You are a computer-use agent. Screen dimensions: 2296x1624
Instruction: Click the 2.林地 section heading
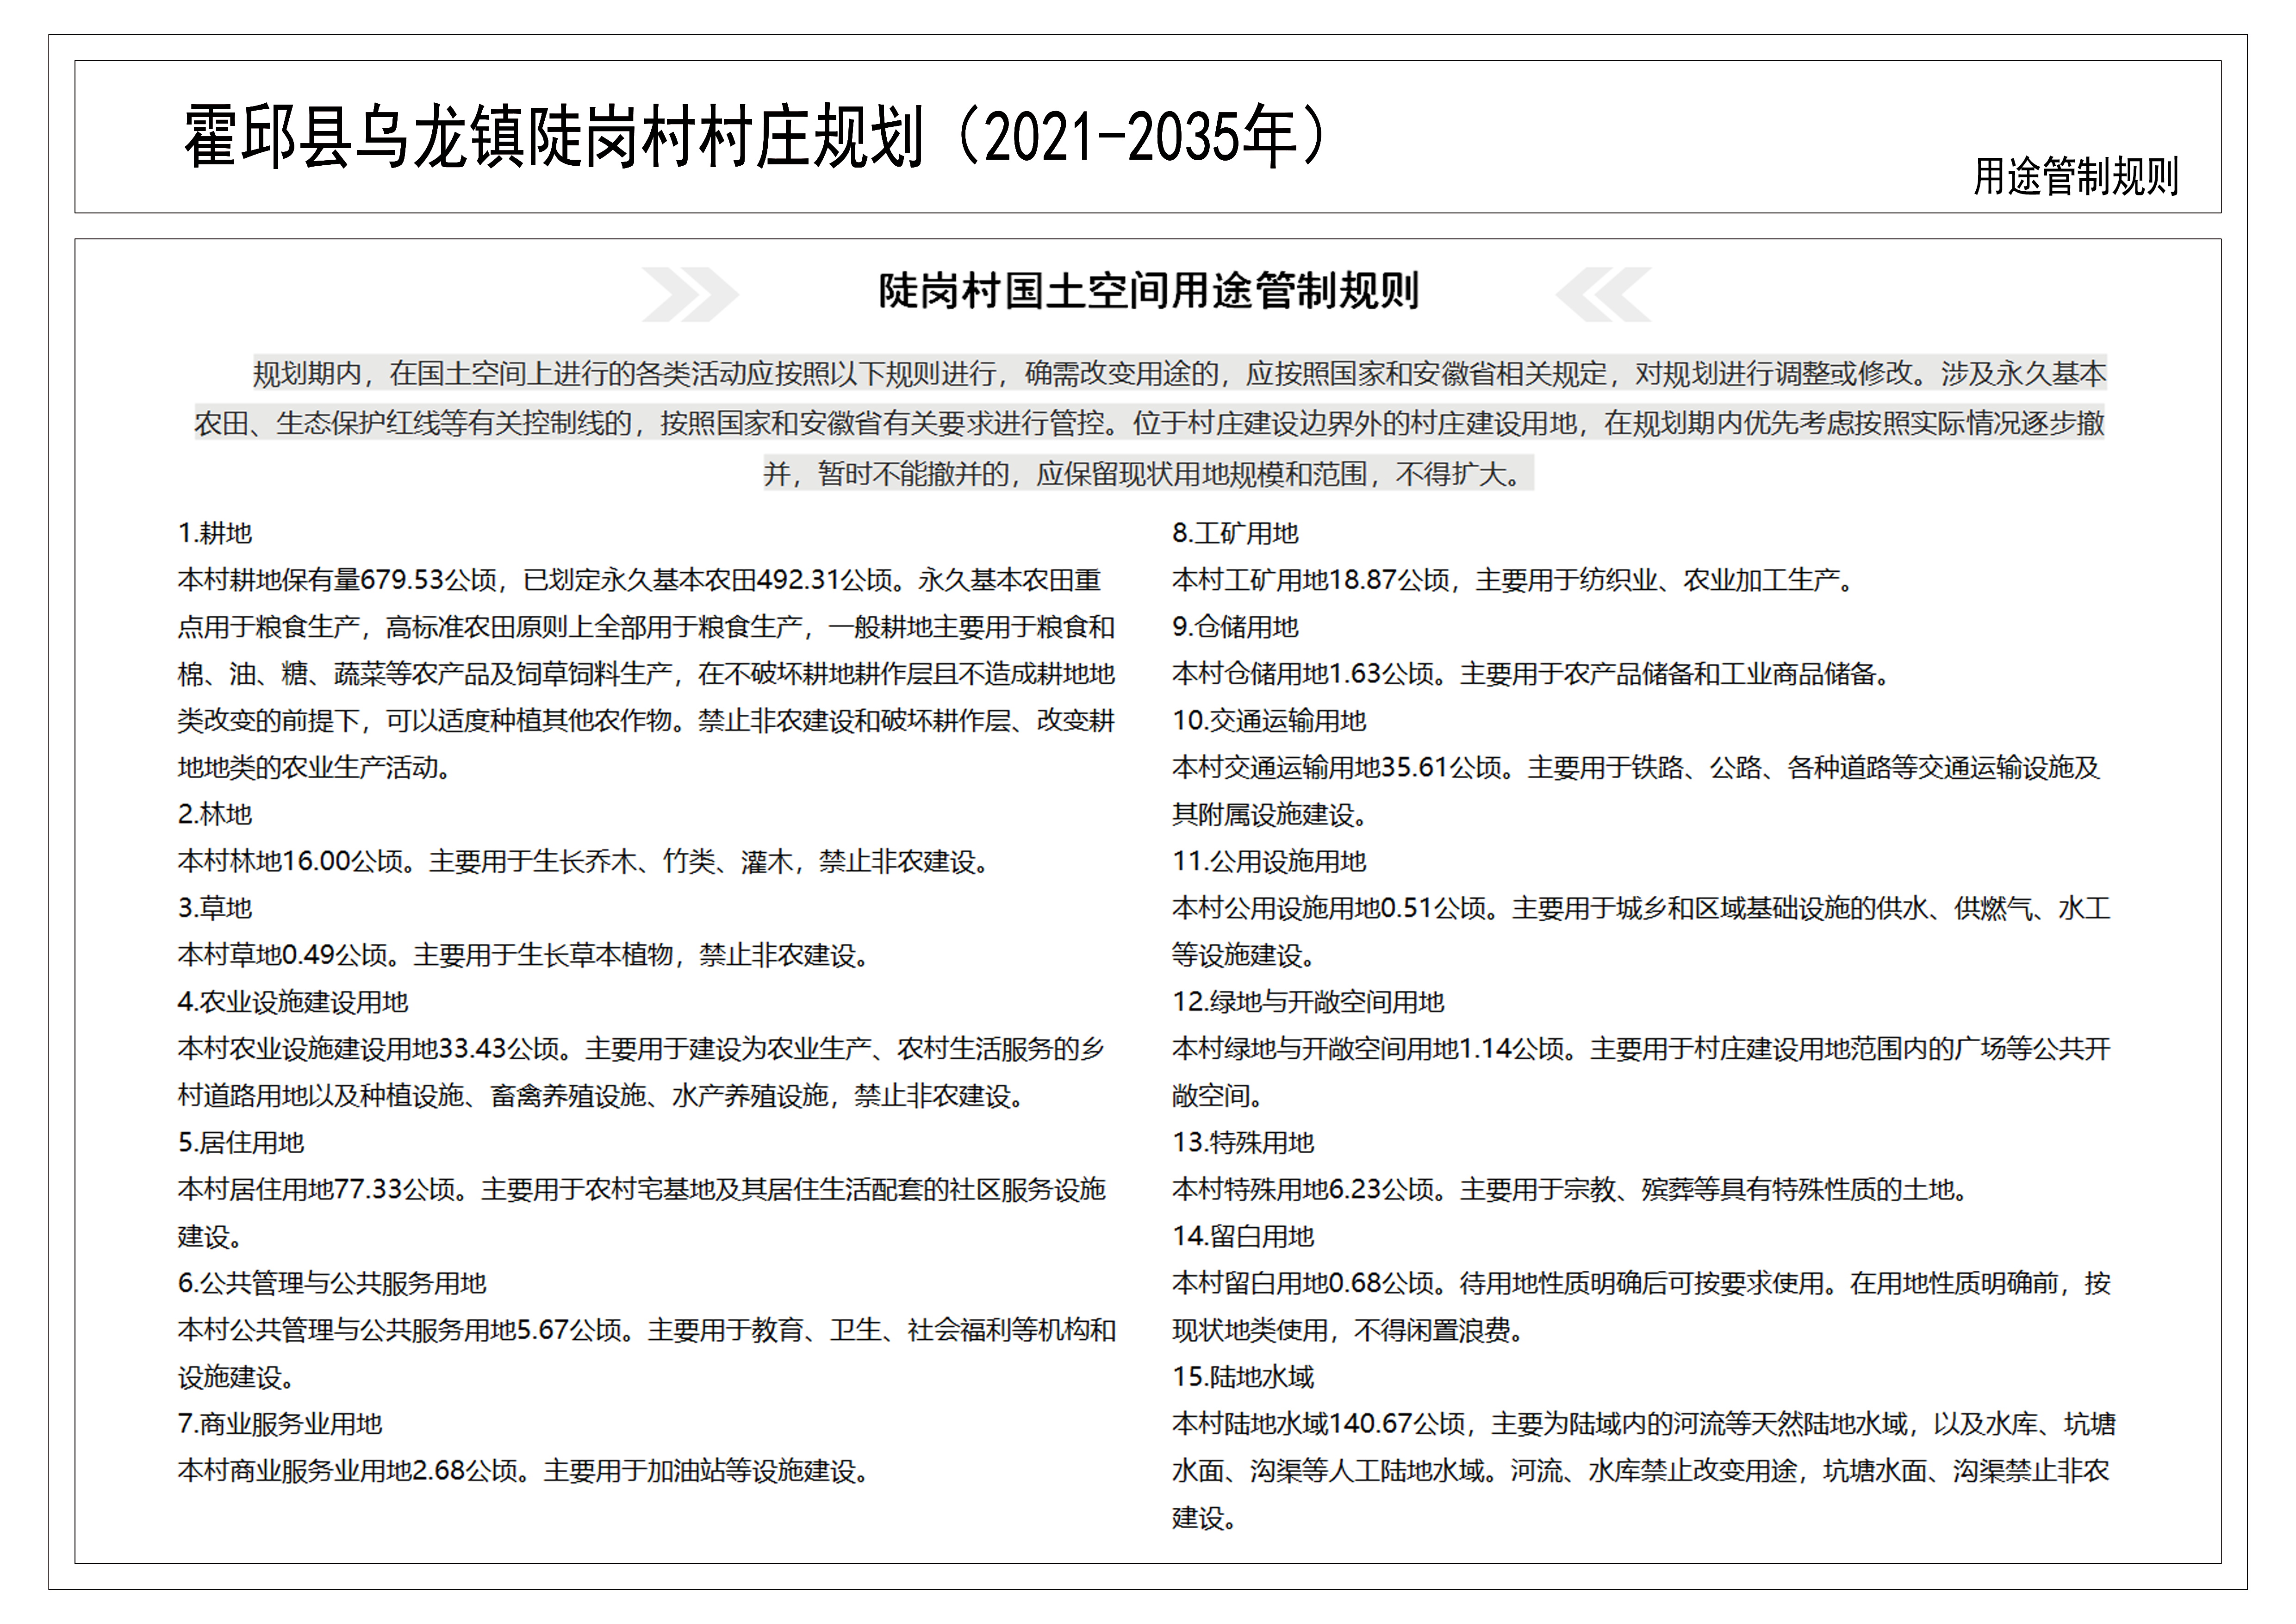[x=215, y=814]
